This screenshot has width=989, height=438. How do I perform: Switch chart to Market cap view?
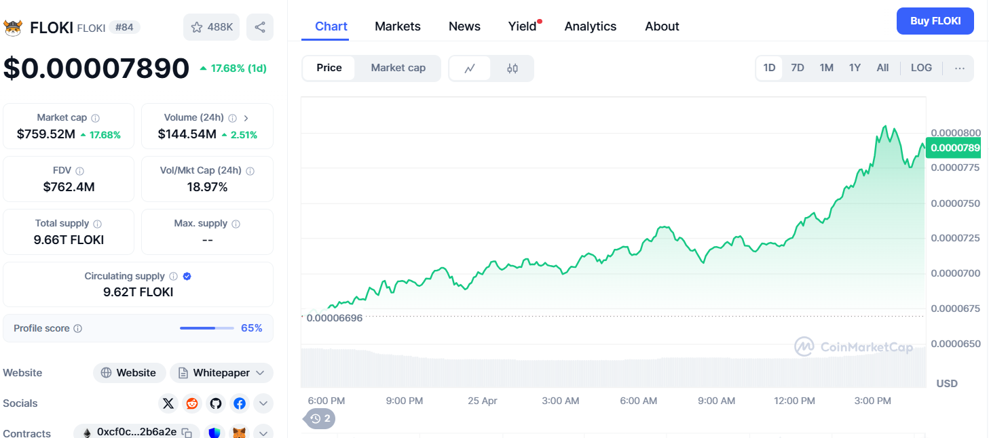coord(398,68)
